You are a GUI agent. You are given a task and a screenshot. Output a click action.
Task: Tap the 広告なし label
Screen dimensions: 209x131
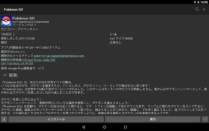click(116, 43)
